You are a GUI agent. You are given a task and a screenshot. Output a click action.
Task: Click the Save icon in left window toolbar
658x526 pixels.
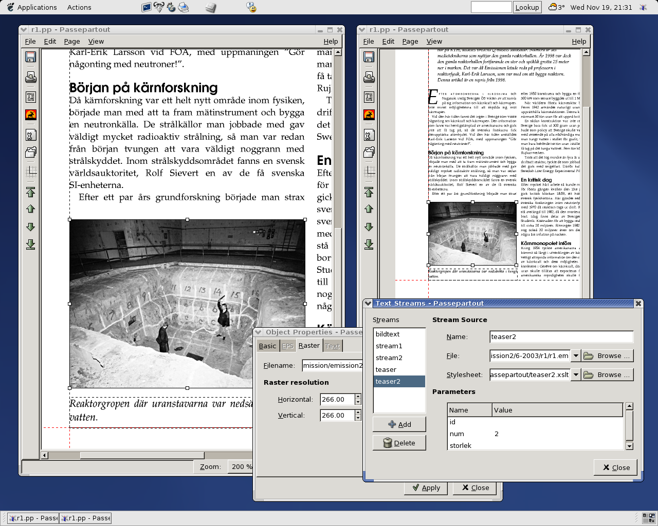click(x=31, y=57)
